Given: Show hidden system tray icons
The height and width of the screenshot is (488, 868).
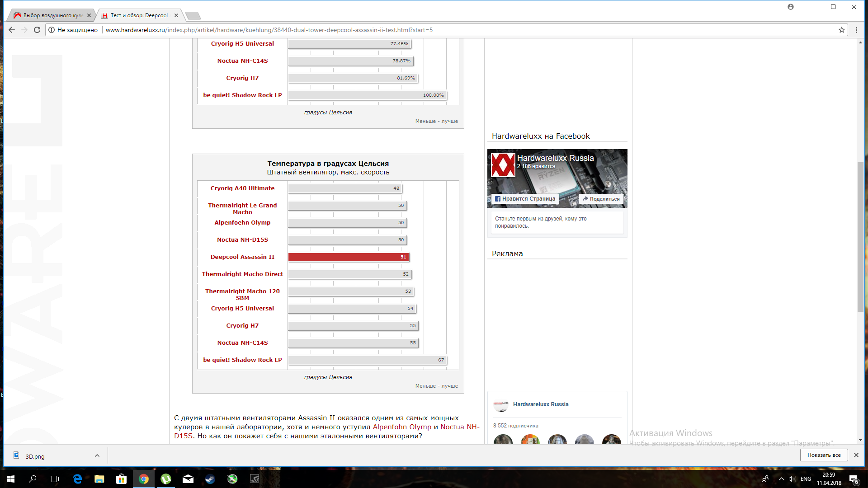Looking at the screenshot, I should coord(781,479).
